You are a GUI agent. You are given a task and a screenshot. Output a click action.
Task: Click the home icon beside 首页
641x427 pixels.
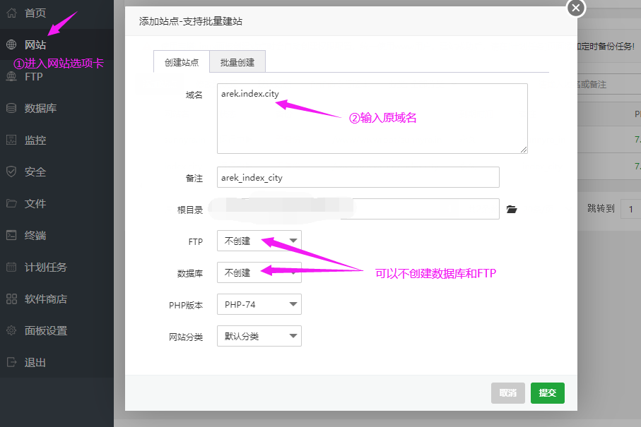point(11,13)
